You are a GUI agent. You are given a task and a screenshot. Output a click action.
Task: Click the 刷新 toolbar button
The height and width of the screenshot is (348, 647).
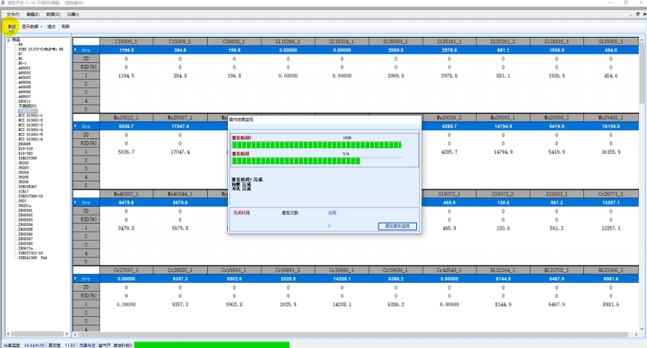point(65,27)
